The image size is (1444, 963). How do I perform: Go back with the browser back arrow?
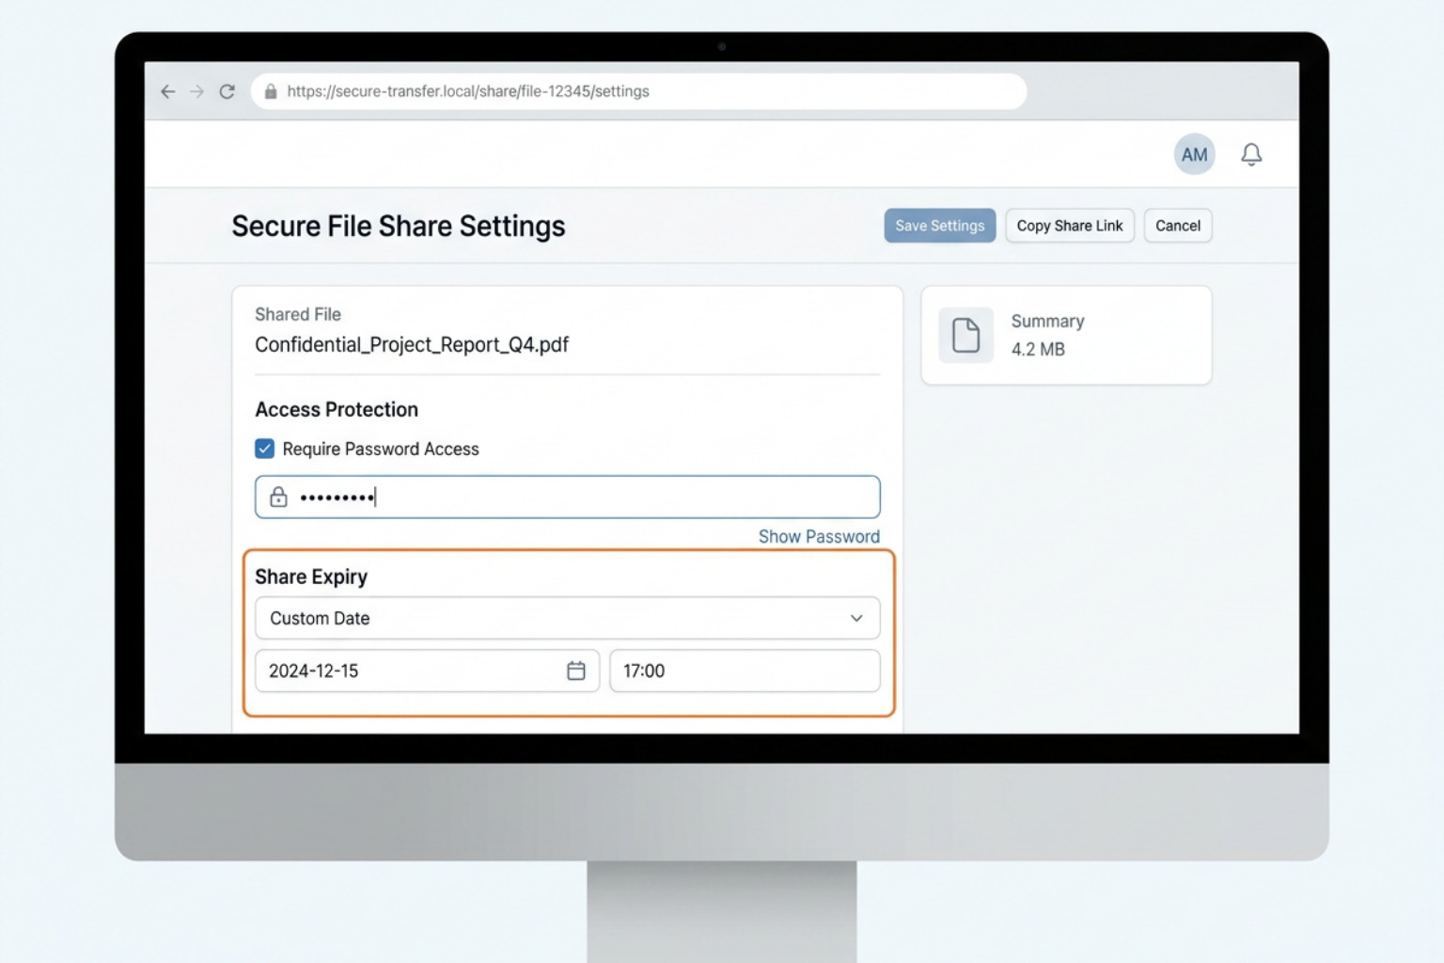pyautogui.click(x=167, y=91)
